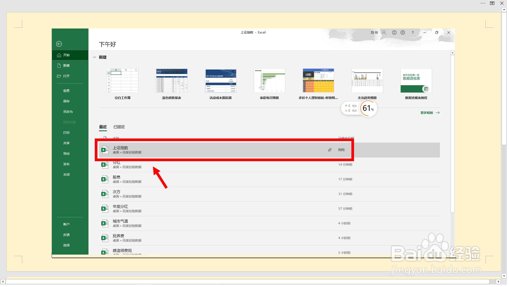Open the 蓝色销售报表 template

(x=172, y=85)
